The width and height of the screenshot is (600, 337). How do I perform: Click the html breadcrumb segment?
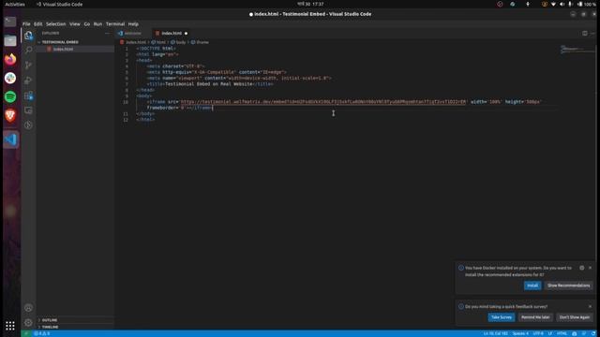158,42
